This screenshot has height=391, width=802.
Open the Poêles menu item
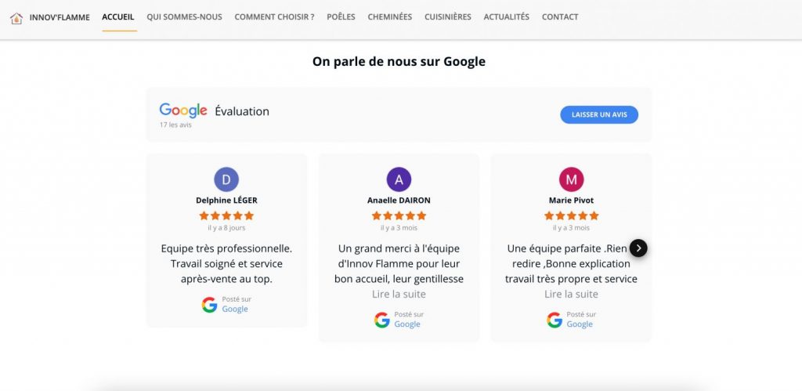click(x=341, y=16)
